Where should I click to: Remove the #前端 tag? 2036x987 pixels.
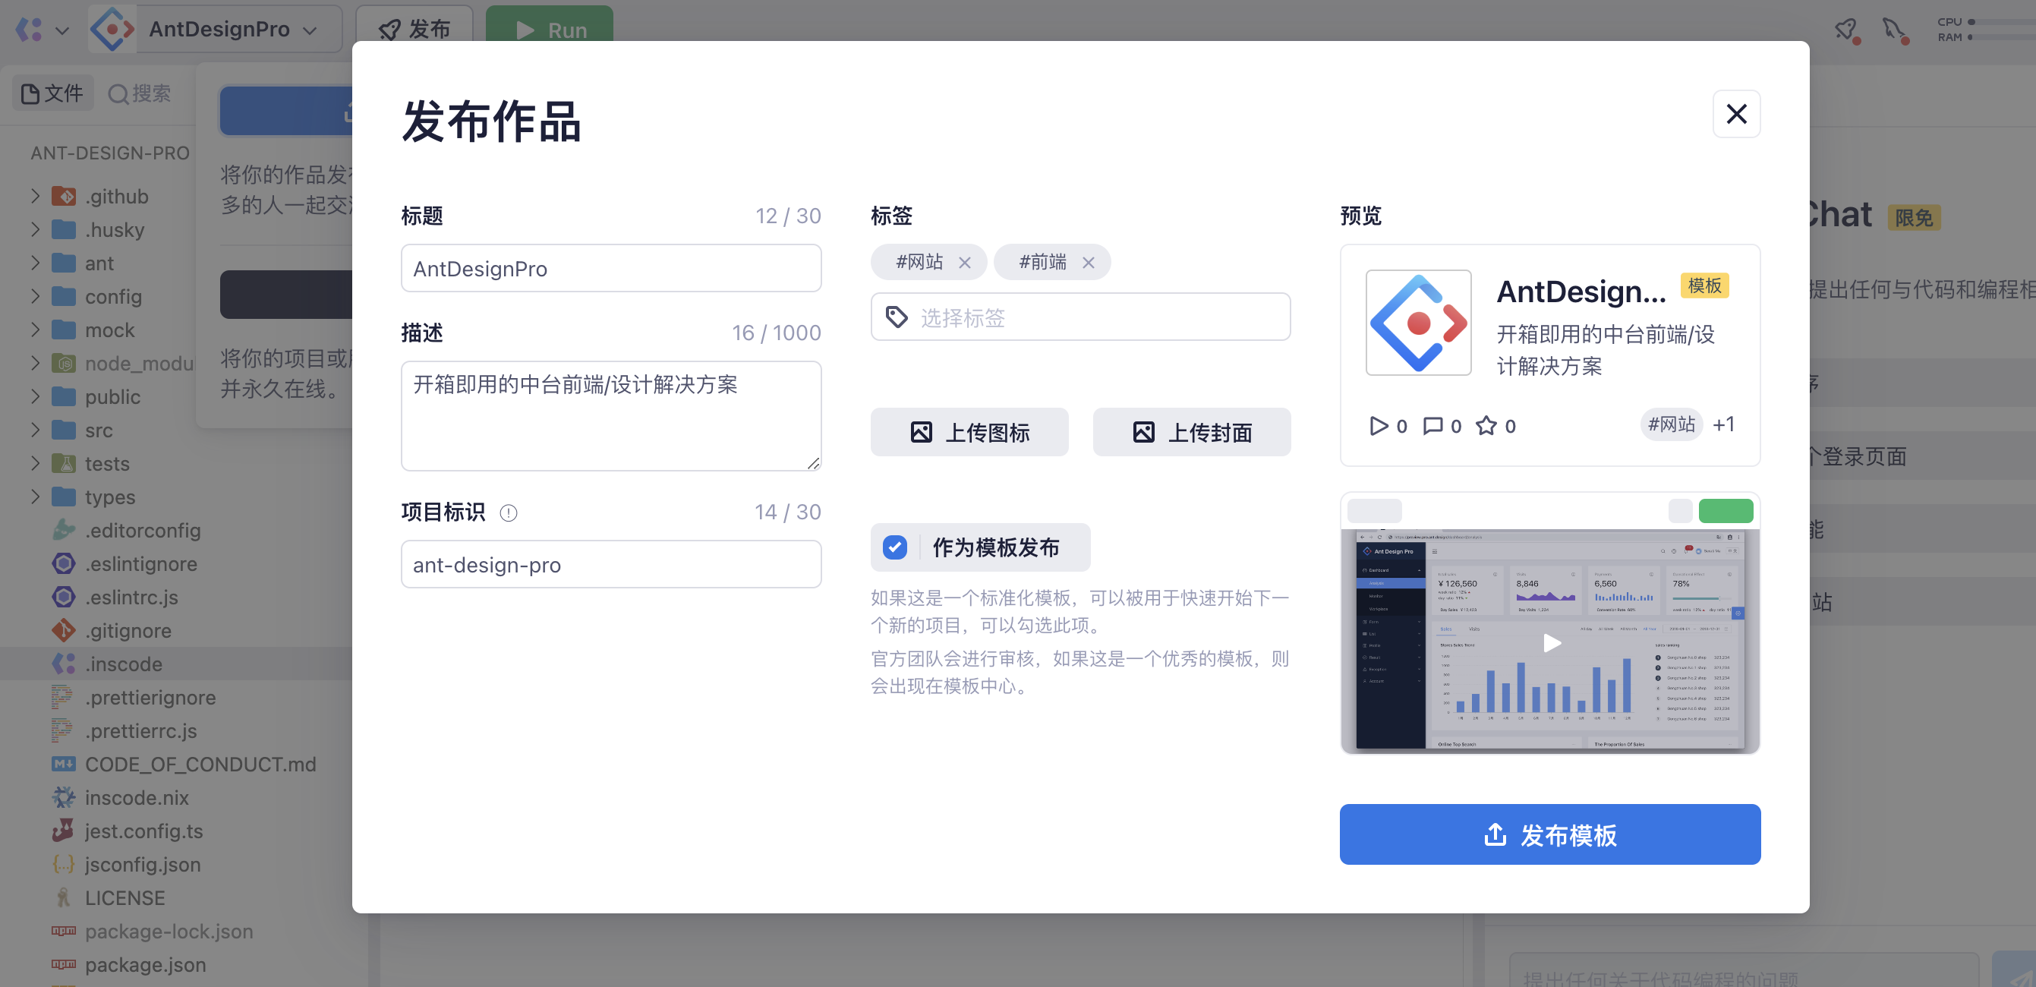(x=1088, y=263)
